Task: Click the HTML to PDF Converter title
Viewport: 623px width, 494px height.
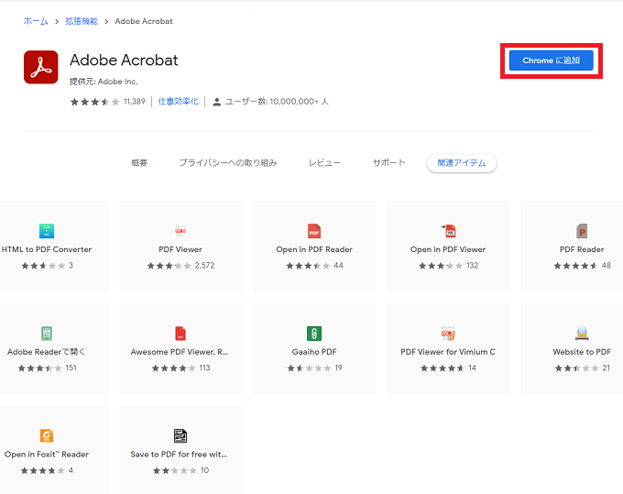Action: [47, 249]
